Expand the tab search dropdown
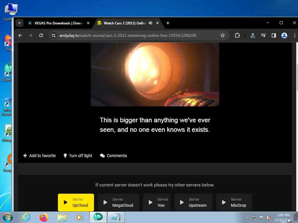Screen dimensions: 298x223 [19, 23]
